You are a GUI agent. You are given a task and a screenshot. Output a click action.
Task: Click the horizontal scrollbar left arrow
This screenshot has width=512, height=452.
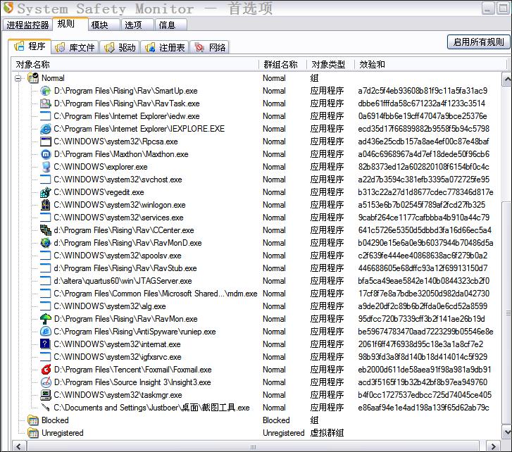point(18,446)
